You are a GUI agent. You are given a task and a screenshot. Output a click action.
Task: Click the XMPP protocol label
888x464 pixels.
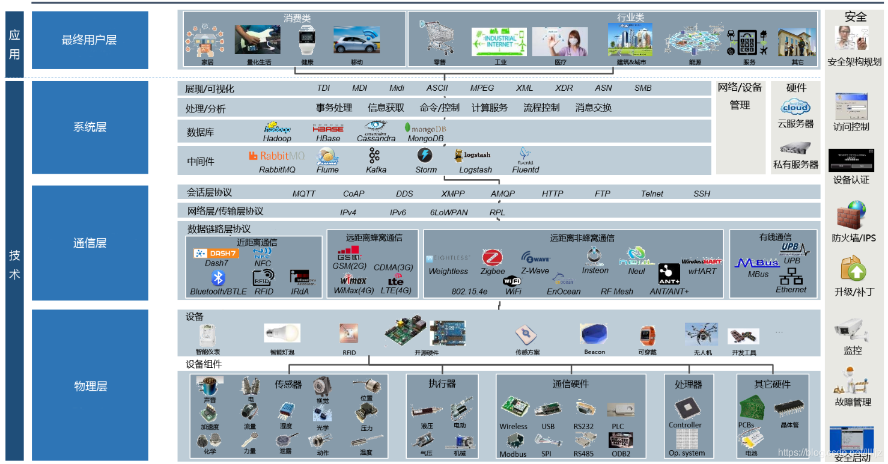point(453,194)
